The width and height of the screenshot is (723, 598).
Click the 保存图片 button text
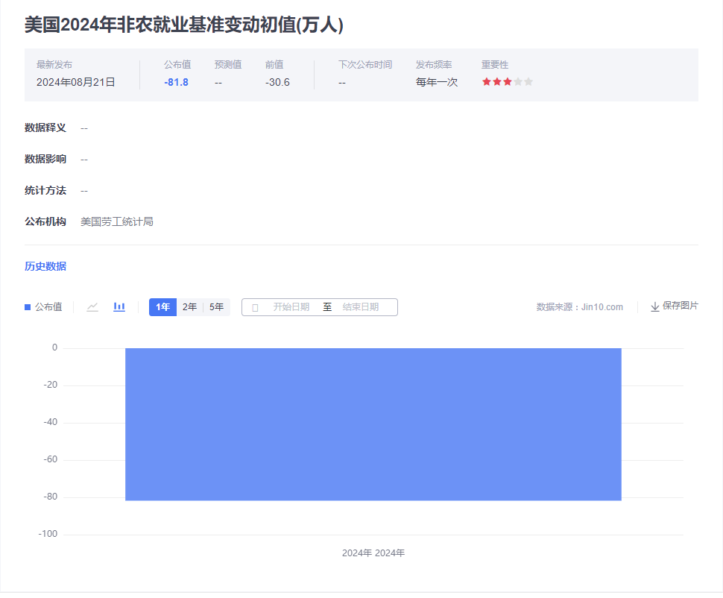pyautogui.click(x=680, y=306)
